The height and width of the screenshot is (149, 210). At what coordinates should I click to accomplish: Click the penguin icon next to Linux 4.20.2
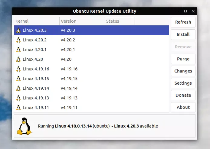click(18, 40)
